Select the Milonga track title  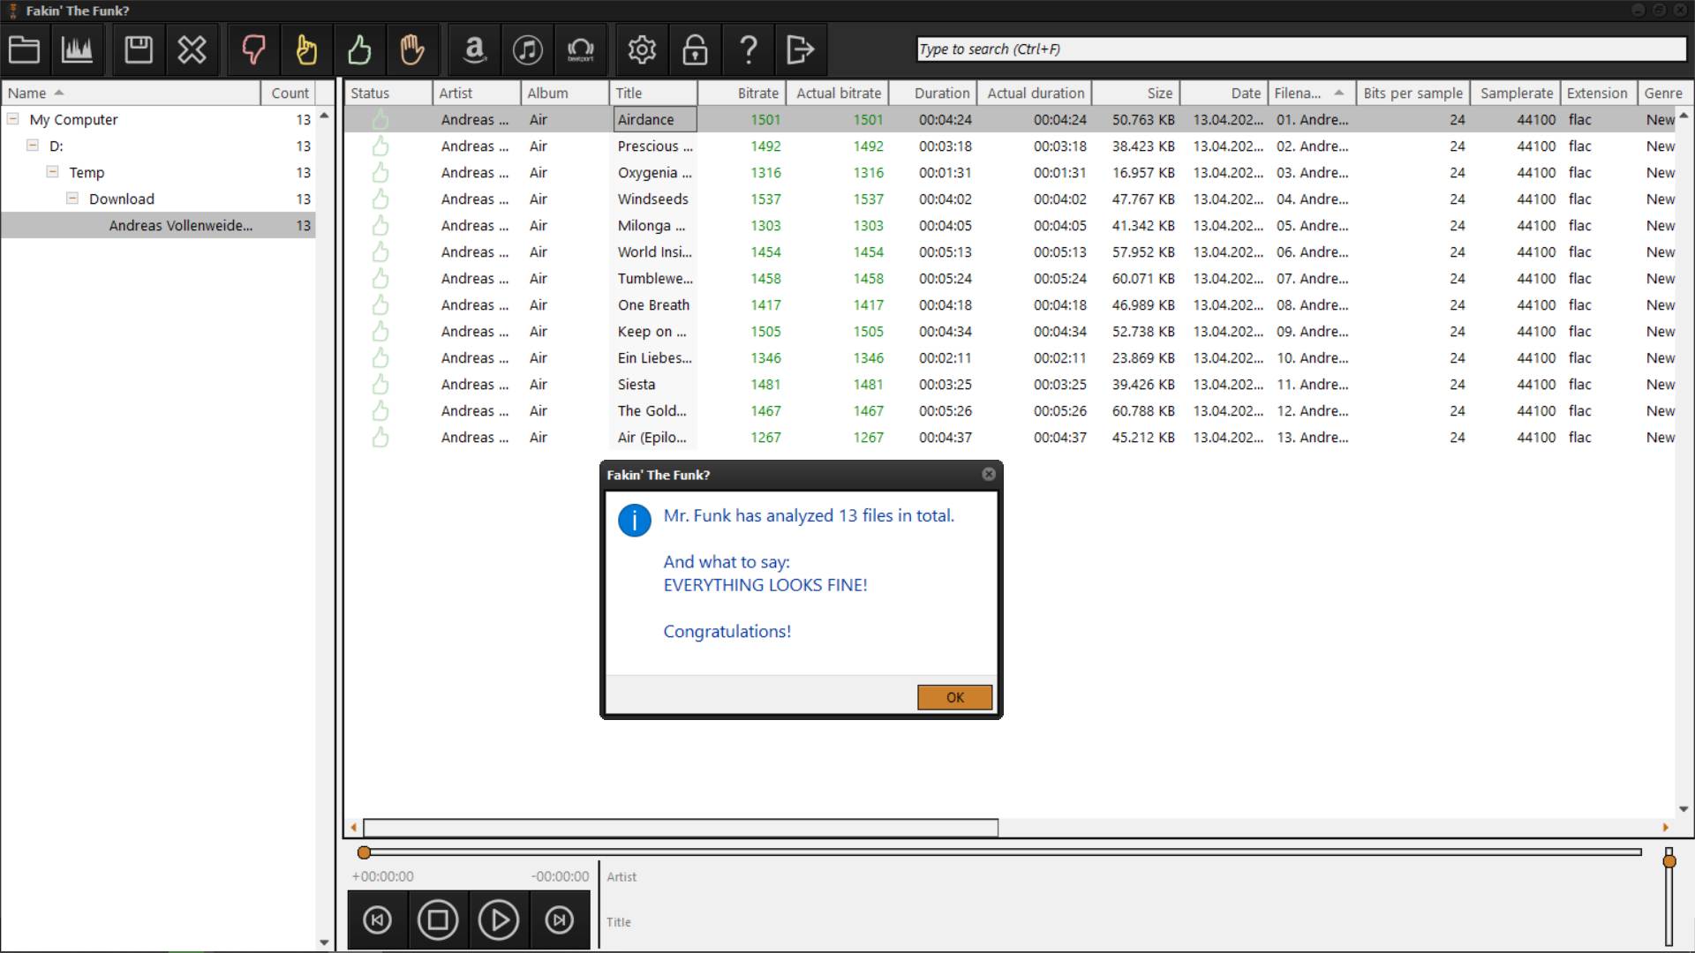coord(652,225)
